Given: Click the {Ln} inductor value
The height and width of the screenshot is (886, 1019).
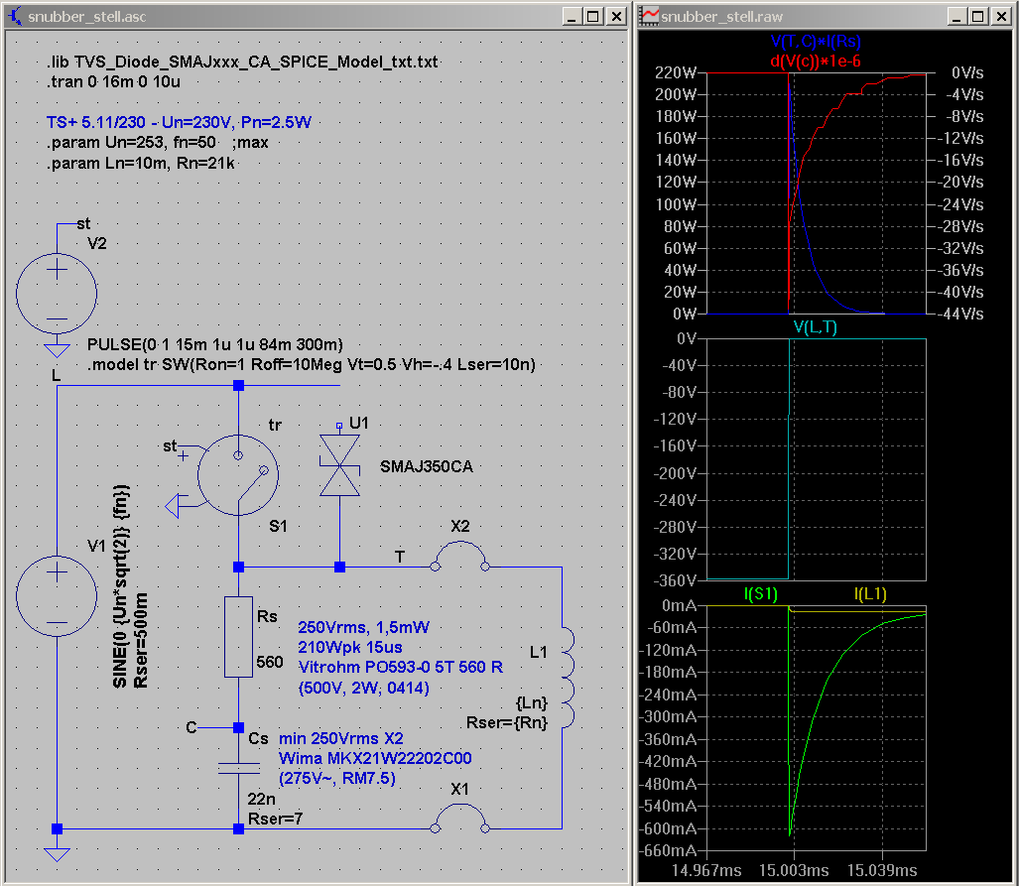Looking at the screenshot, I should 532,702.
